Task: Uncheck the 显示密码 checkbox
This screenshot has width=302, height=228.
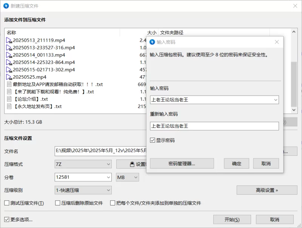Action: 153,140
